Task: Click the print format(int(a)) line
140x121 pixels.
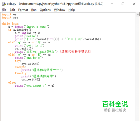Action: tap(58, 39)
